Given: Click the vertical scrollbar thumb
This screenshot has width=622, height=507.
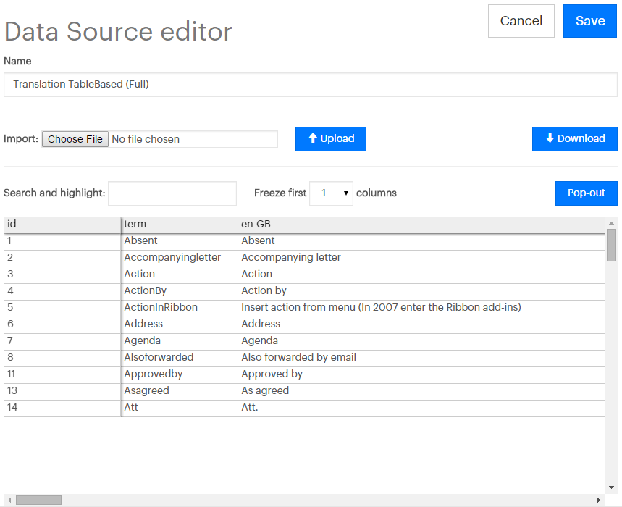Looking at the screenshot, I should [611, 245].
